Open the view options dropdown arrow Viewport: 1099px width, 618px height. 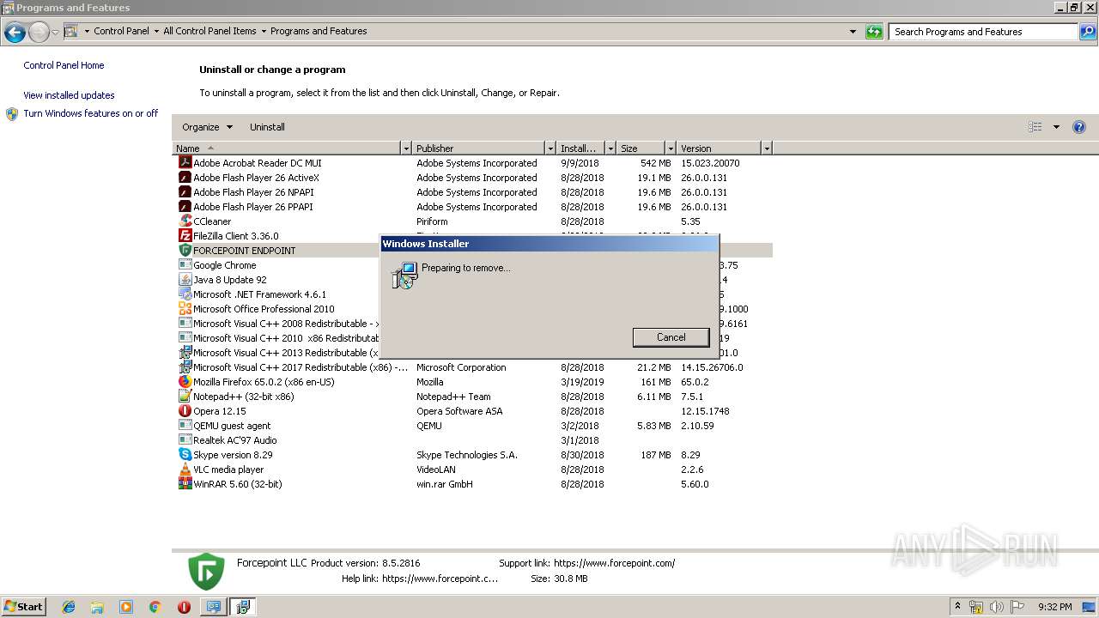point(1056,127)
